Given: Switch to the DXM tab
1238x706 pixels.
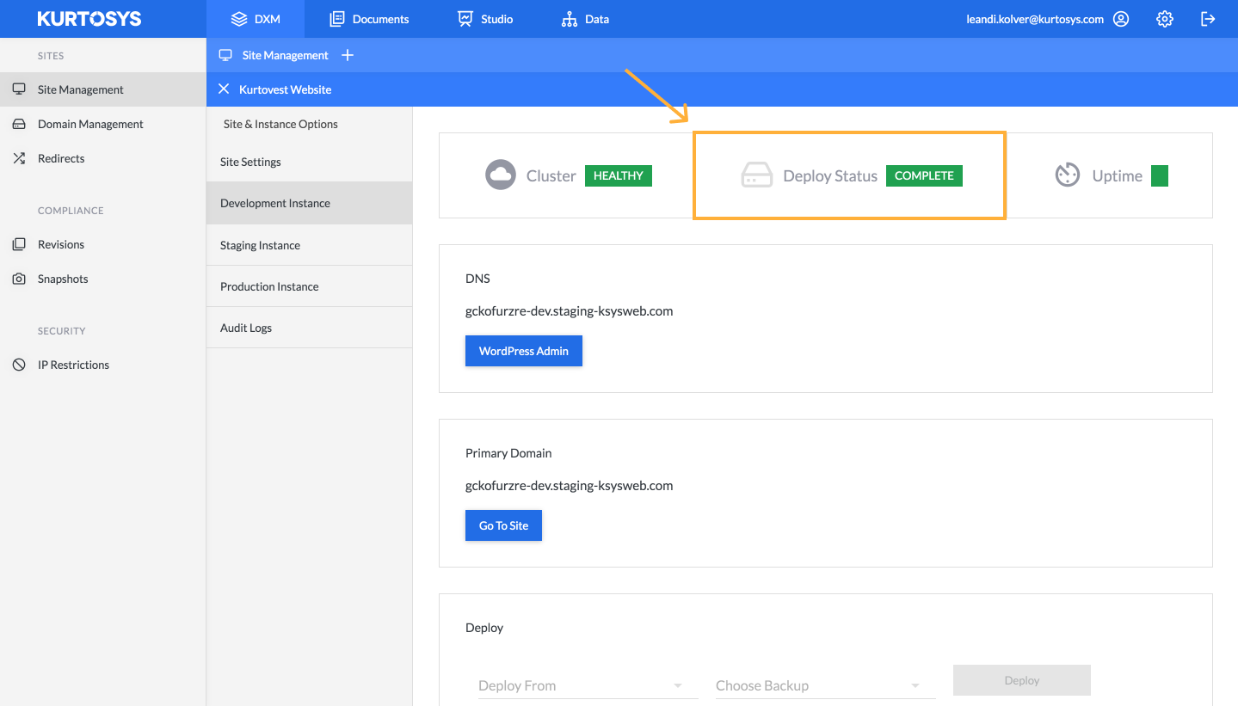Looking at the screenshot, I should 256,19.
